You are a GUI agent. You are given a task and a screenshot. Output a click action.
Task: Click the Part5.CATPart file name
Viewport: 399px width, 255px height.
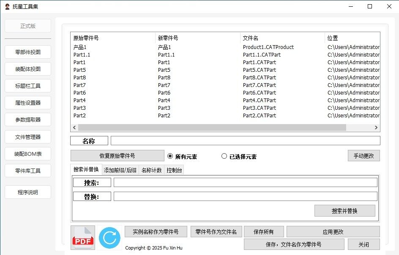pyautogui.click(x=260, y=70)
